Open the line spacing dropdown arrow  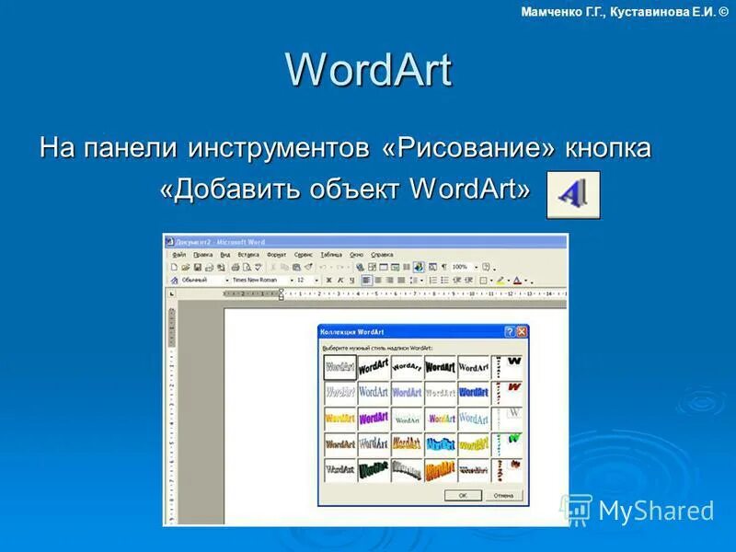click(421, 281)
